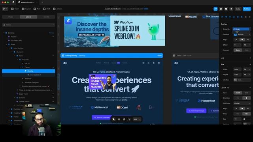Click the blue Publish button
This screenshot has height=142, width=253.
[x=247, y=9]
